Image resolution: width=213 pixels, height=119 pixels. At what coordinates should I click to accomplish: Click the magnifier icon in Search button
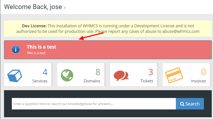click(x=182, y=104)
